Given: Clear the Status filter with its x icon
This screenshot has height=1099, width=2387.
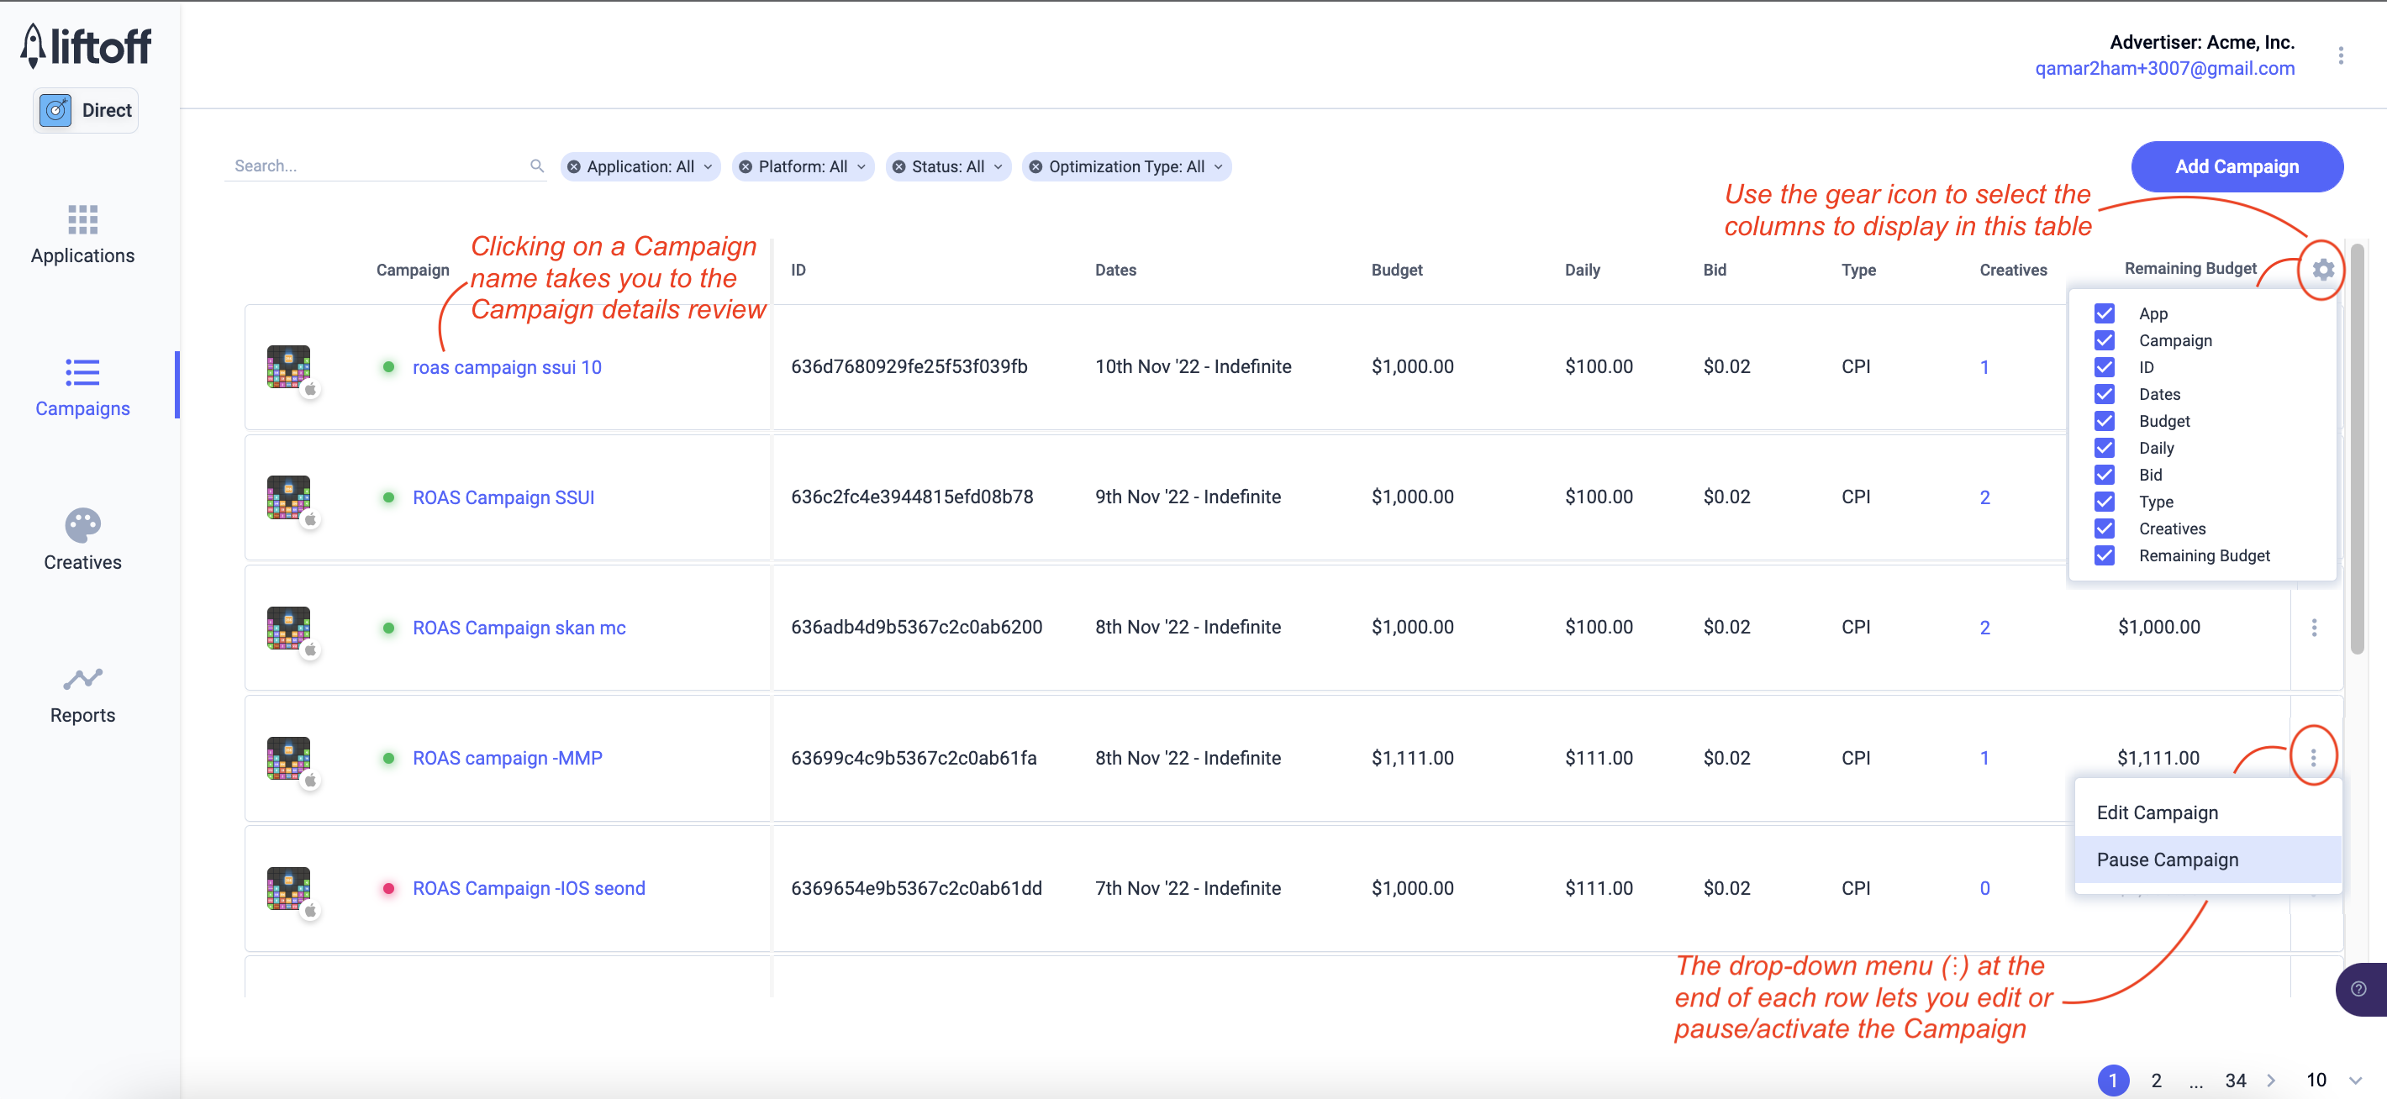Looking at the screenshot, I should (x=898, y=167).
